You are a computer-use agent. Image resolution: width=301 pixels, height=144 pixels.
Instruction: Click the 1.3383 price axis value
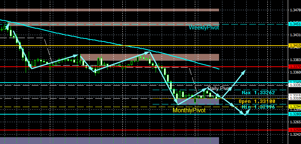295,60
